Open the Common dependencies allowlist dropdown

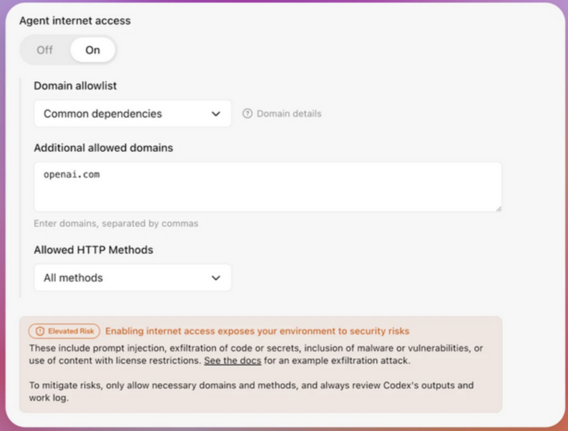(132, 114)
